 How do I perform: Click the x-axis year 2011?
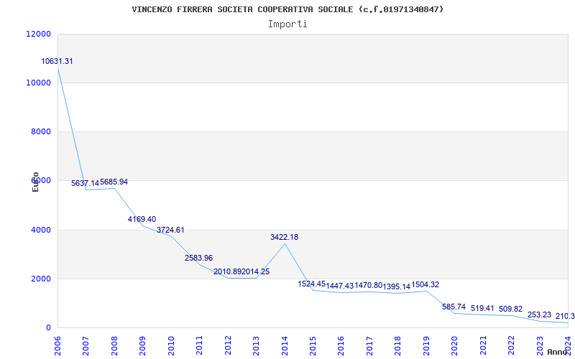click(200, 346)
